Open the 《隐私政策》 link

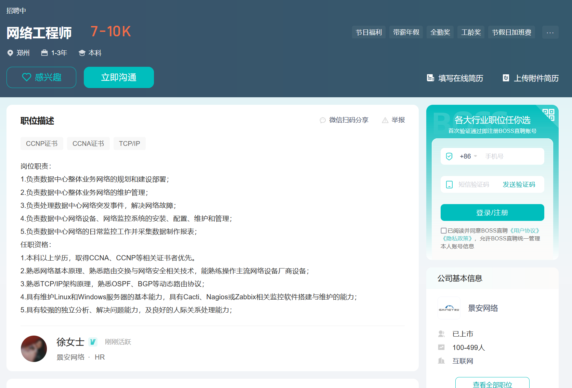457,239
